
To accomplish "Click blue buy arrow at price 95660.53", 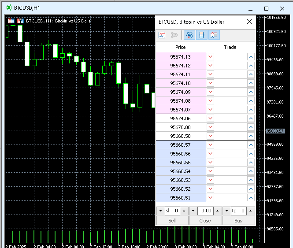I will coord(251,180).
